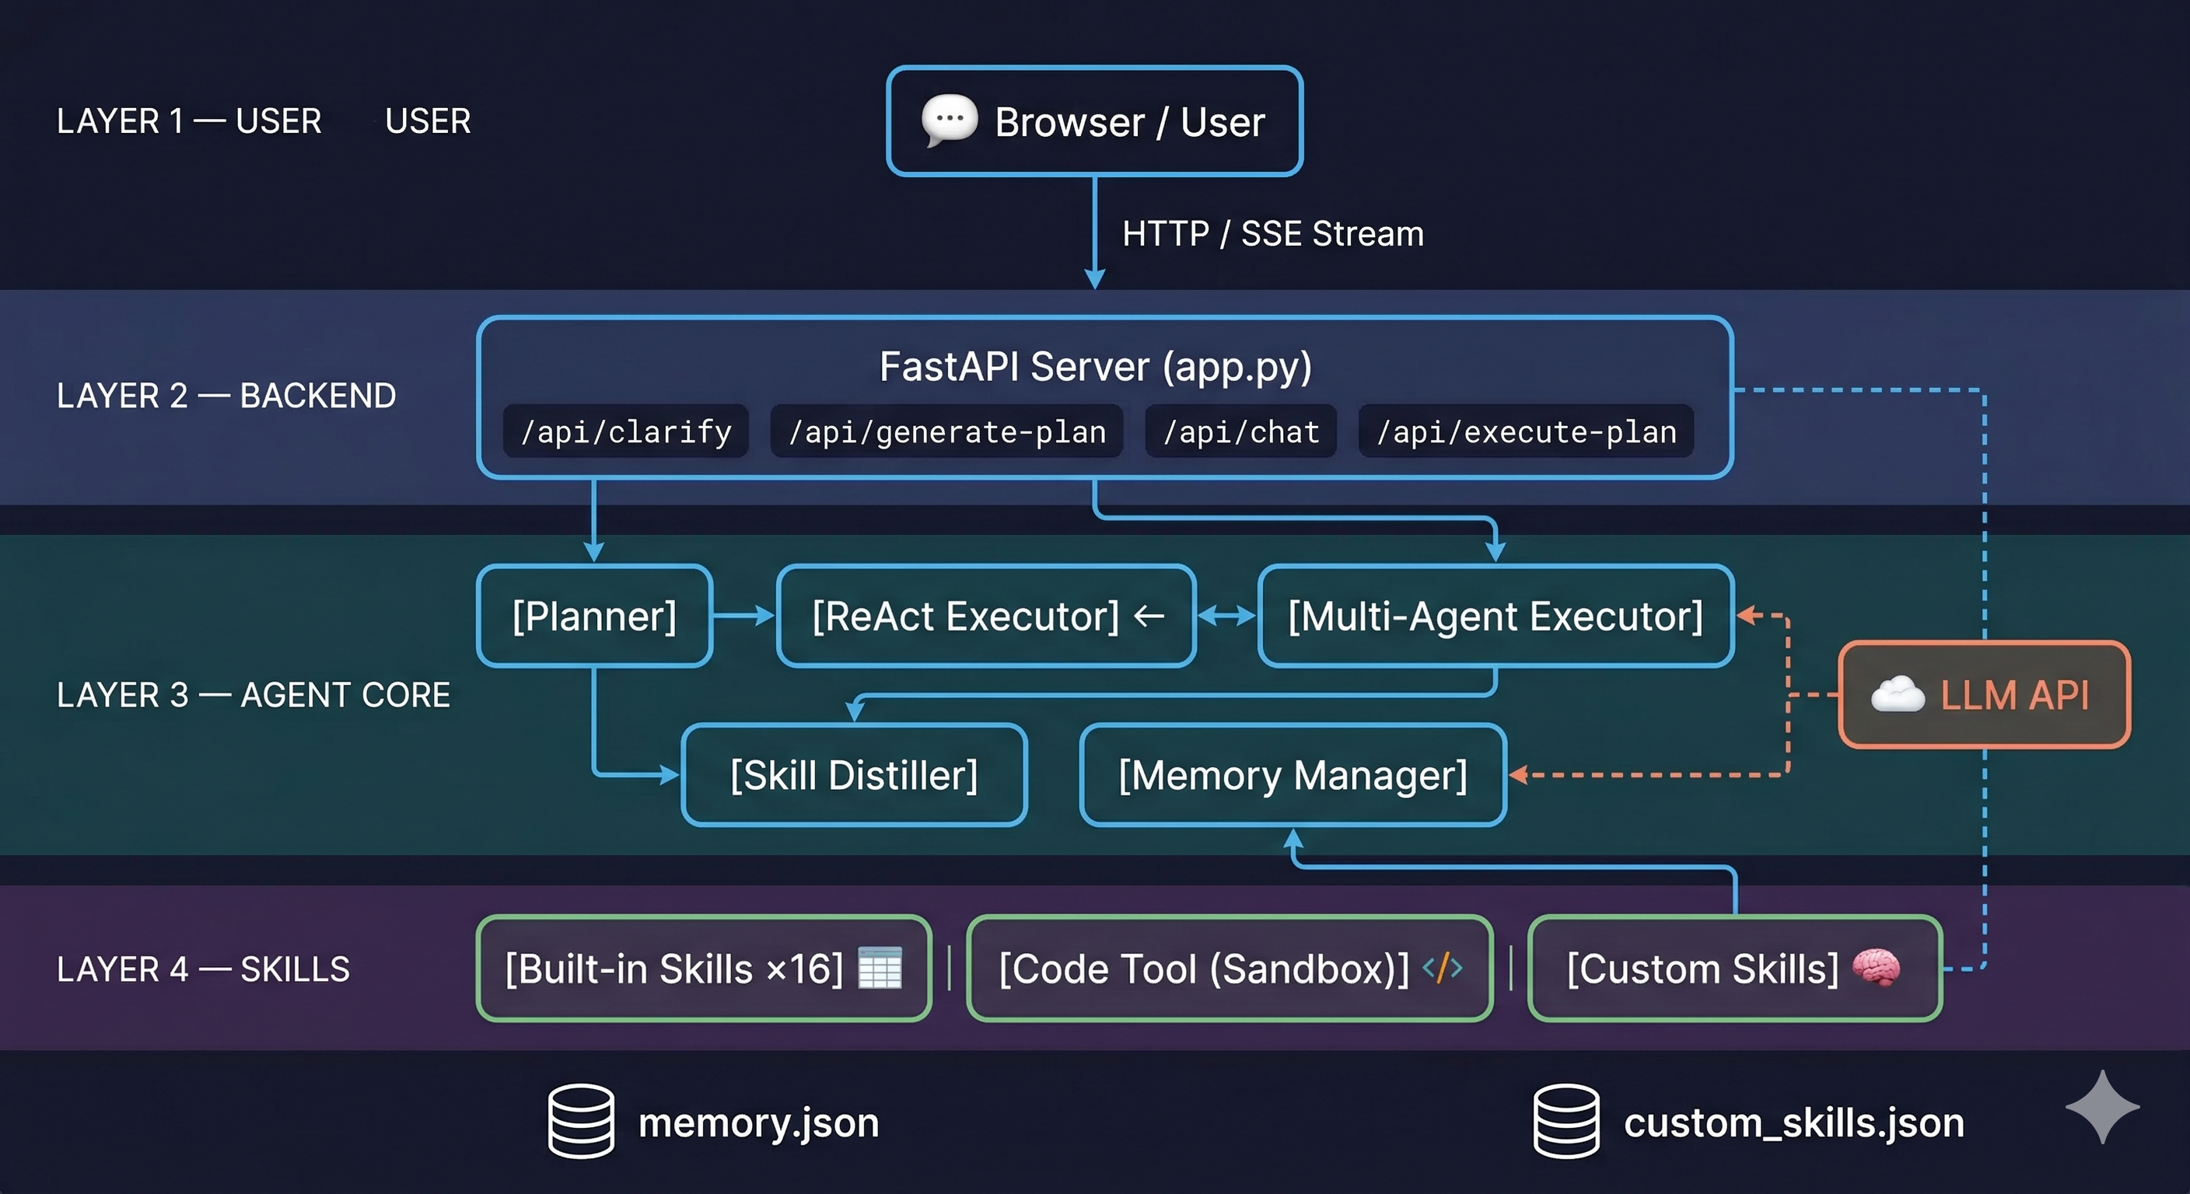Select the ReAct Executor node

coord(986,616)
